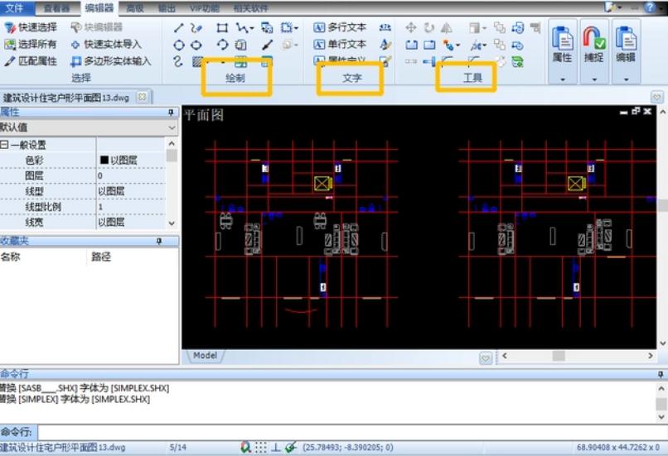Select the Line drawing tool
Screen dimensions: 668x456
tap(178, 28)
